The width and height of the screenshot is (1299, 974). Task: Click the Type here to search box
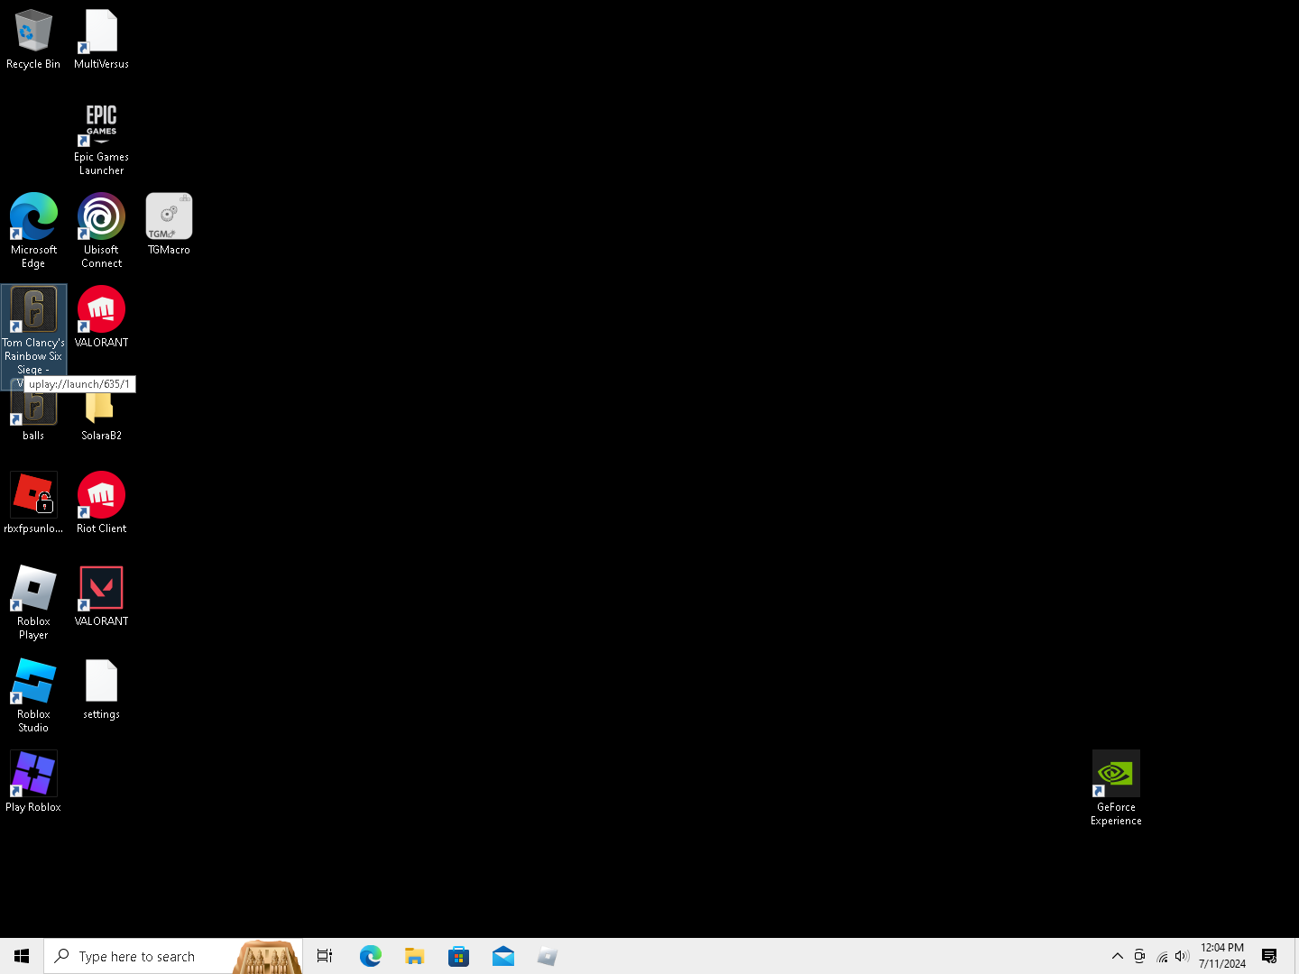tap(173, 956)
